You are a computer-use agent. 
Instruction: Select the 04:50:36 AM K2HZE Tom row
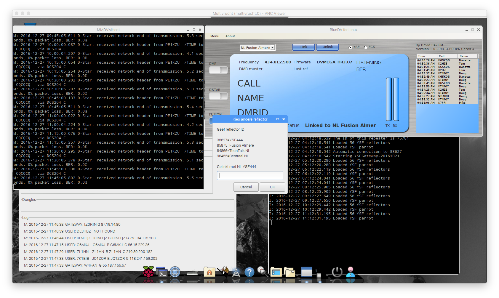click(447, 64)
